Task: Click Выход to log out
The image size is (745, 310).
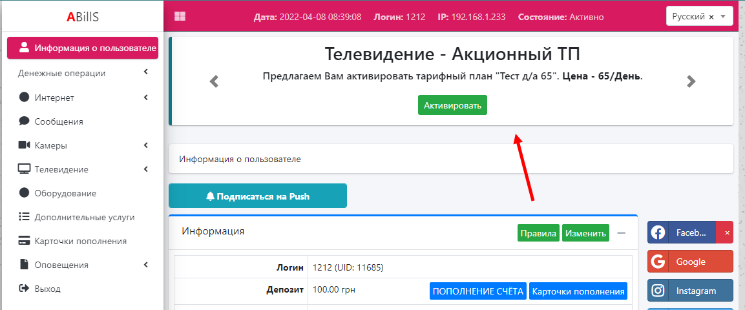Action: point(47,289)
